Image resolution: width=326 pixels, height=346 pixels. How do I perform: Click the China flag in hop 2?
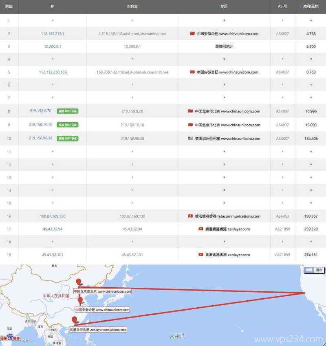coord(192,33)
